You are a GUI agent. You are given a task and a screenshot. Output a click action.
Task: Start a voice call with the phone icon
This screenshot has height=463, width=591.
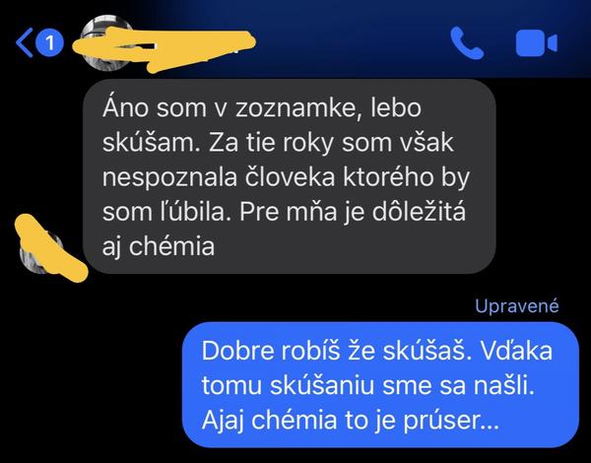[467, 43]
